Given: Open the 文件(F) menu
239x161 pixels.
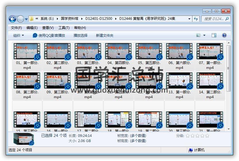Looking at the screenshot, I should coord(16,28).
